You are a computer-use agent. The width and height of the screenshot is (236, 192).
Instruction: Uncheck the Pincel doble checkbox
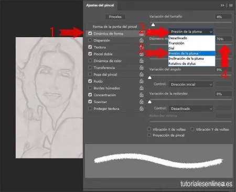pos(90,54)
